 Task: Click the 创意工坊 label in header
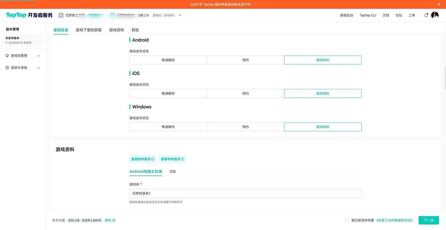coord(144,15)
